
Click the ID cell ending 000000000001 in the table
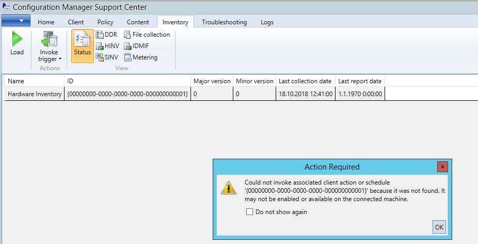point(128,94)
